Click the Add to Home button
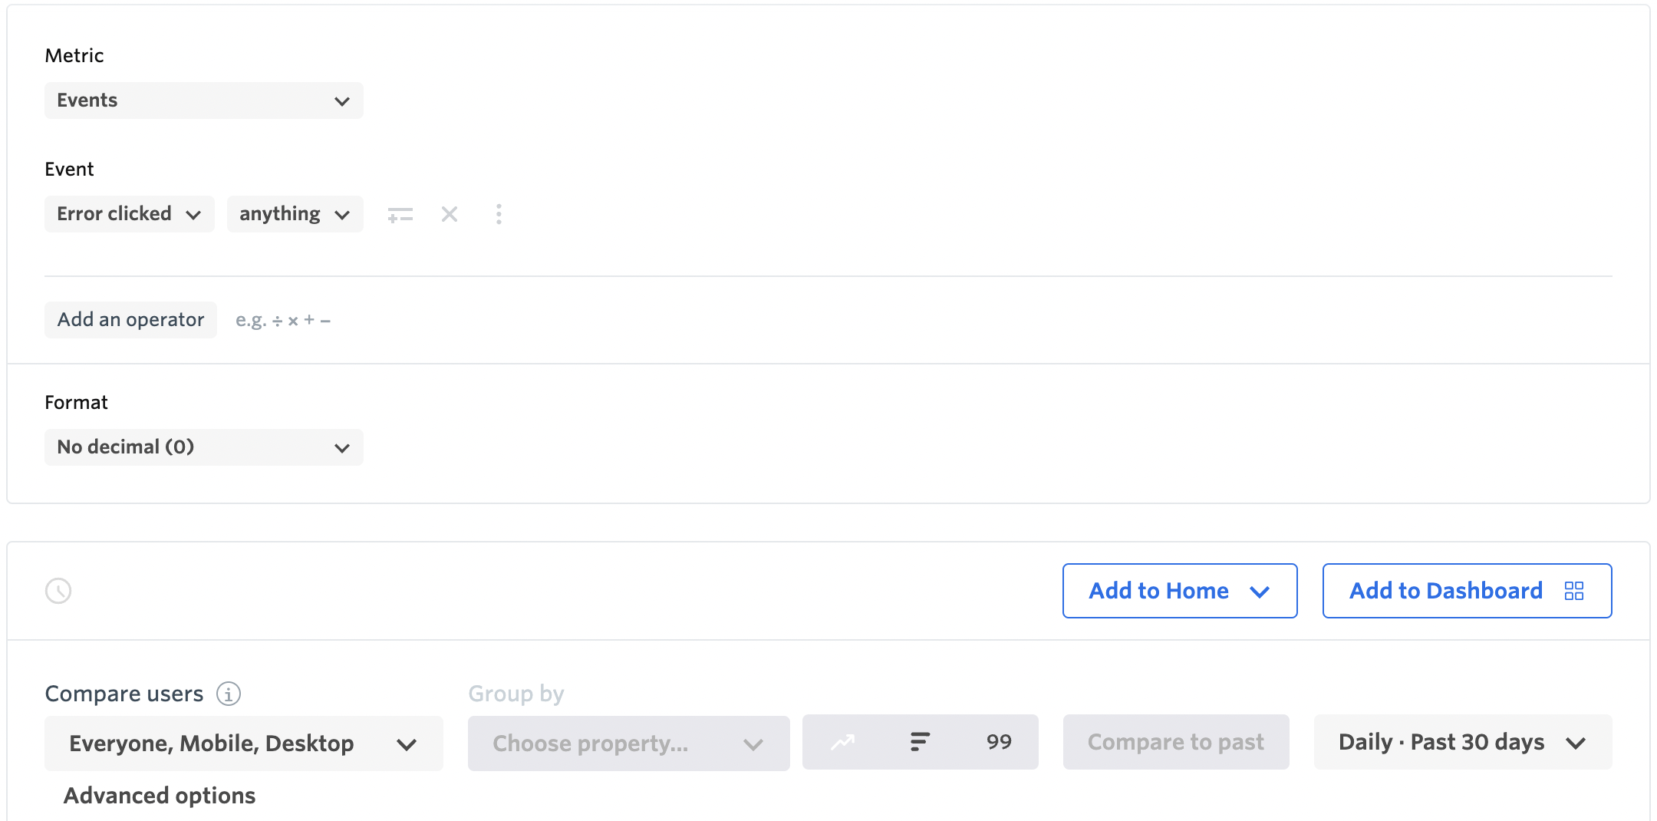The height and width of the screenshot is (821, 1657). 1180,591
